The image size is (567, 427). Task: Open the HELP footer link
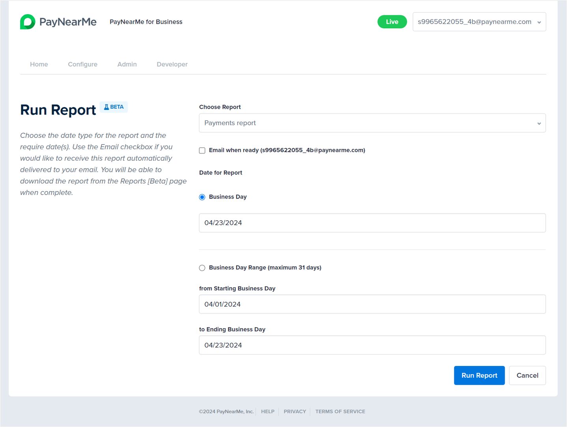[x=268, y=412]
